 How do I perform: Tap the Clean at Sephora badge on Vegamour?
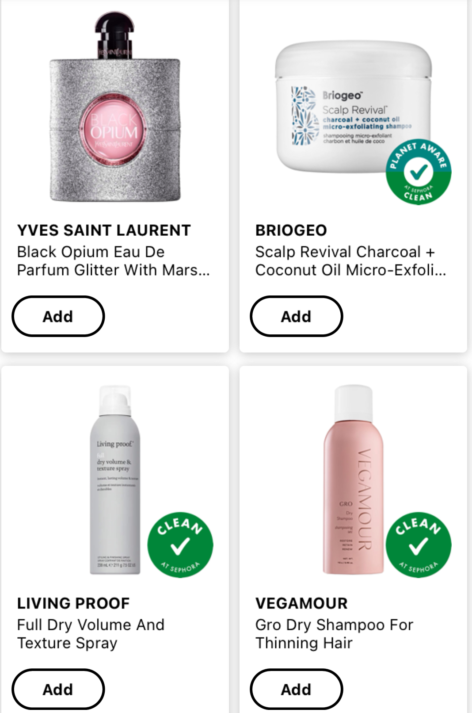(x=418, y=545)
